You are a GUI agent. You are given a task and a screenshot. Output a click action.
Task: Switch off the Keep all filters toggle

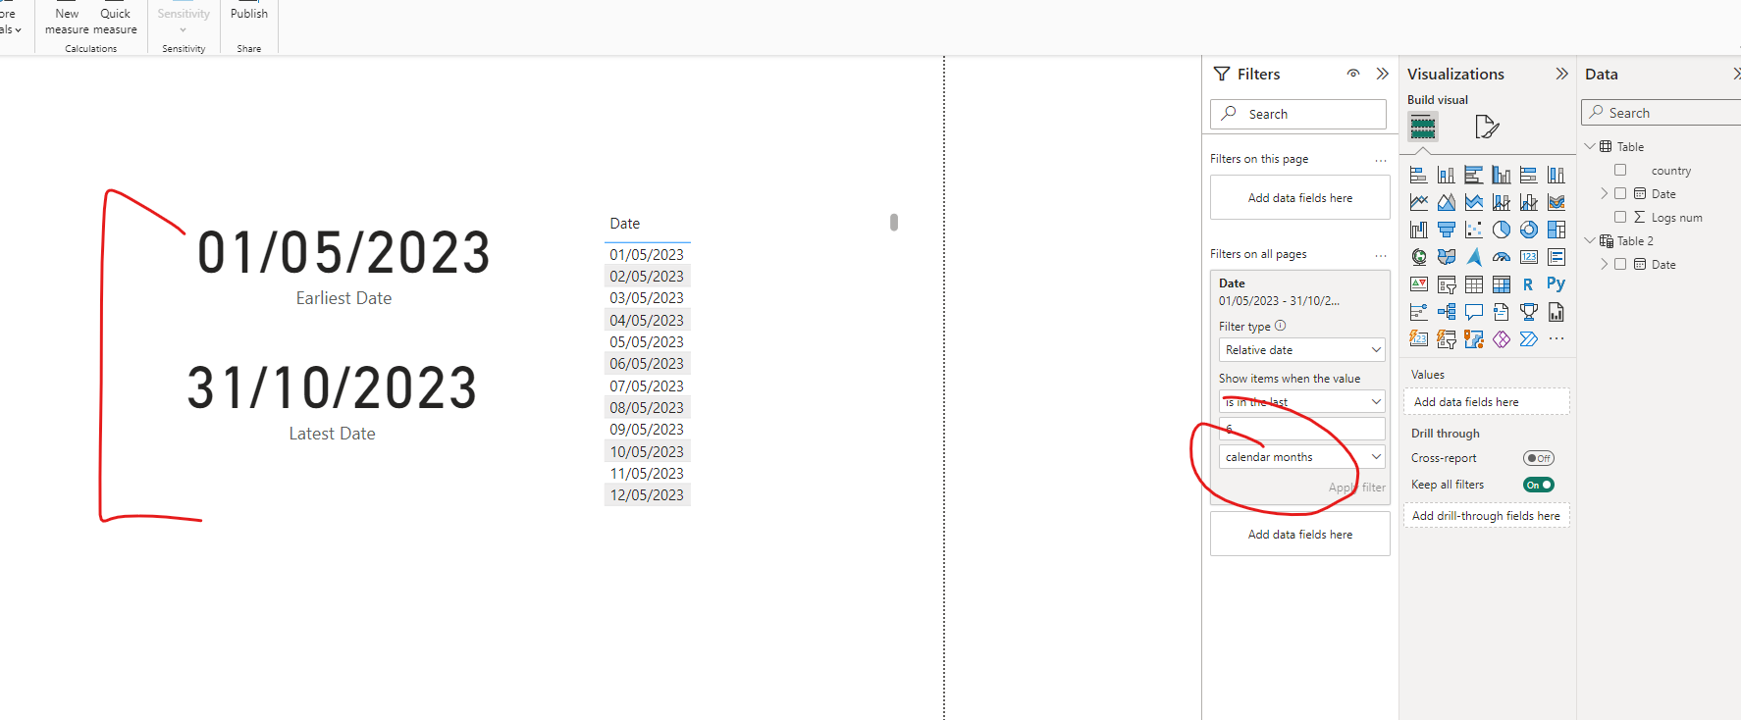click(1538, 485)
